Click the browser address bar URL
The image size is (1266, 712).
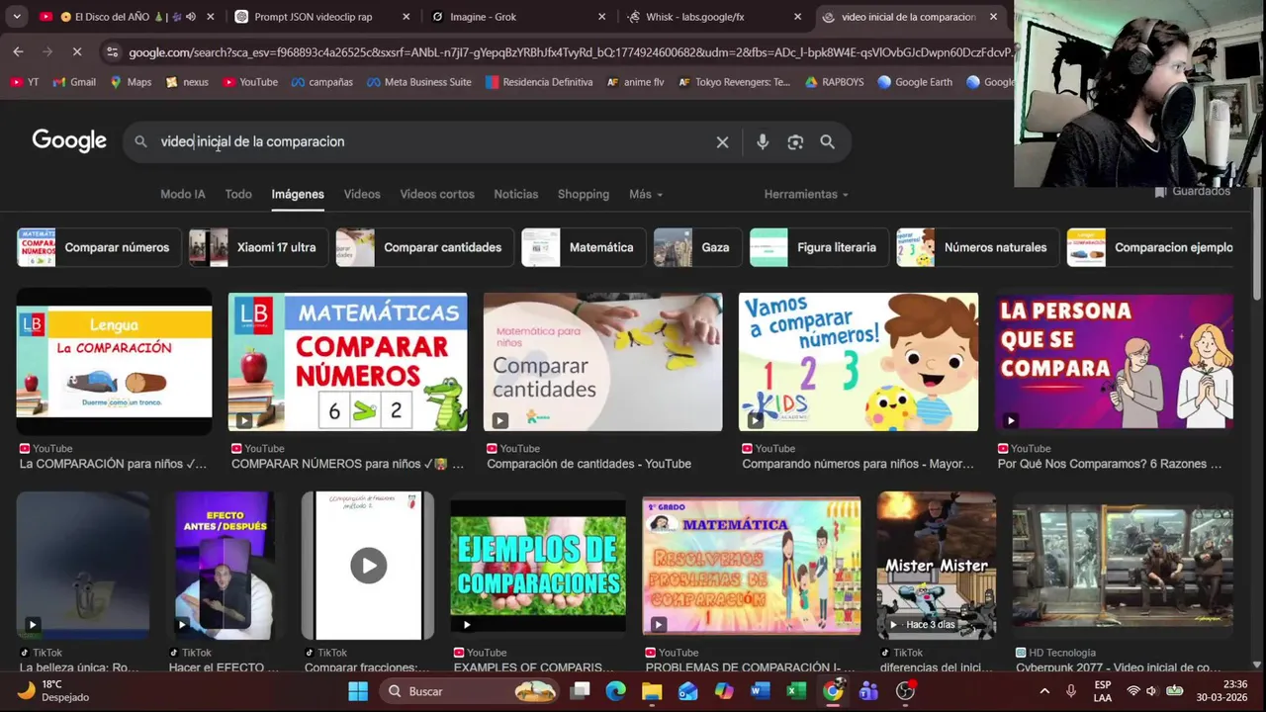569,51
